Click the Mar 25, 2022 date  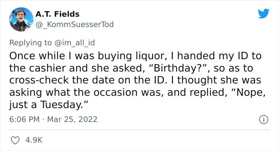point(72,120)
